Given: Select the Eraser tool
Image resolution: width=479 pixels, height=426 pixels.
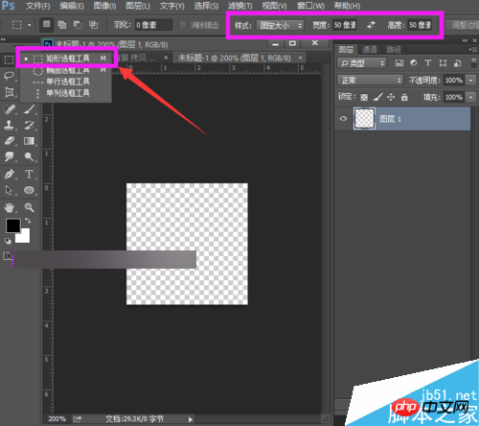Looking at the screenshot, I should pyautogui.click(x=10, y=141).
